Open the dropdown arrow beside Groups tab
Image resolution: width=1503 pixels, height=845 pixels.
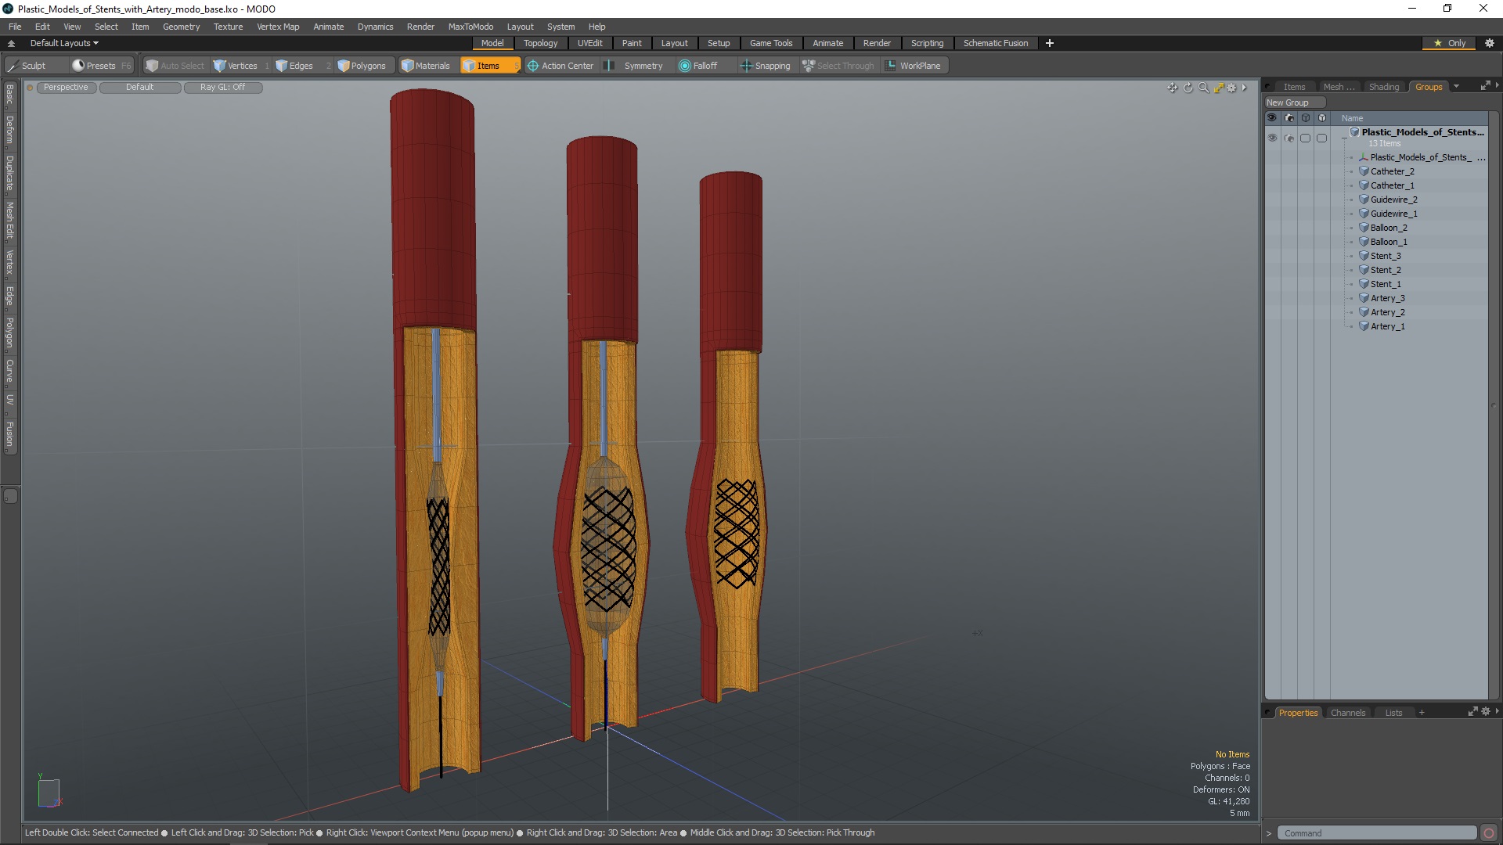point(1456,86)
